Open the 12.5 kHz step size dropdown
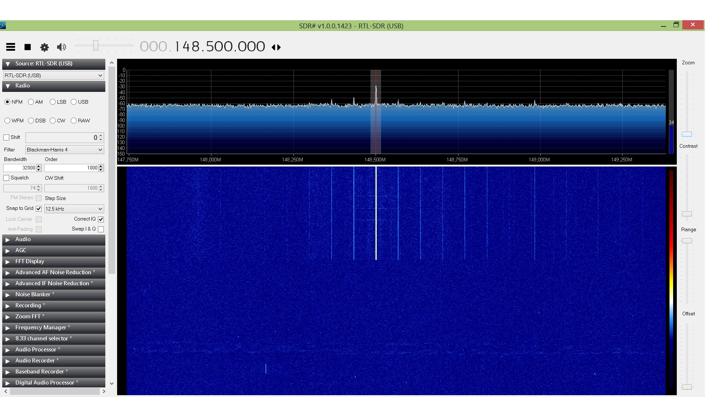This screenshot has height=397, width=707. coord(74,209)
